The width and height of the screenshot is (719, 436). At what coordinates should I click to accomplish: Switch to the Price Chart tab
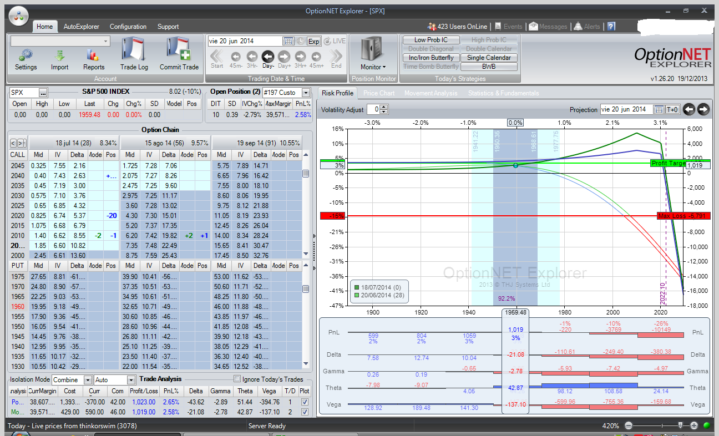379,93
